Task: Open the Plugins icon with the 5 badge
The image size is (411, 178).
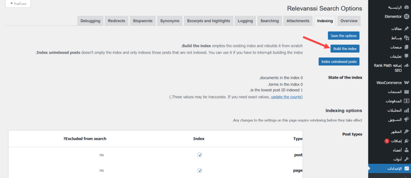Action: pyautogui.click(x=406, y=141)
